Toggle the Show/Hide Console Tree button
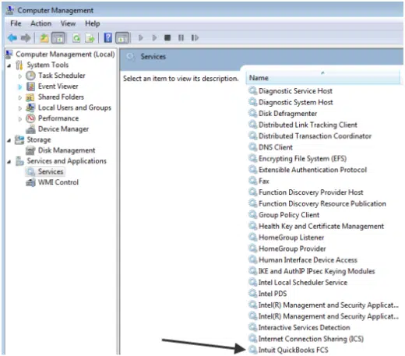Viewport: 405px width, 356px height. click(58, 38)
